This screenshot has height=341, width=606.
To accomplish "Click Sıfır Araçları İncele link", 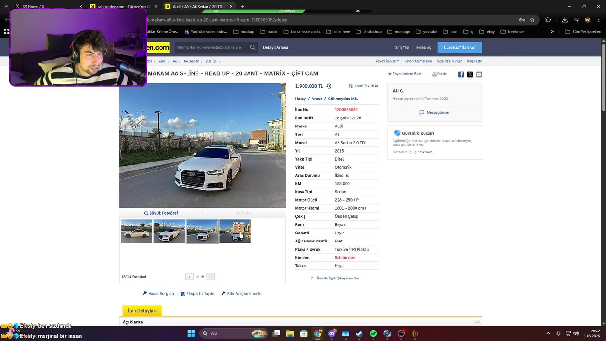I will point(241,294).
